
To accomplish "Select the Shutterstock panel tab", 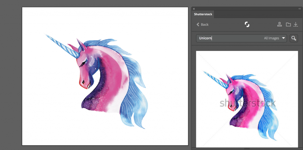I will point(203,14).
